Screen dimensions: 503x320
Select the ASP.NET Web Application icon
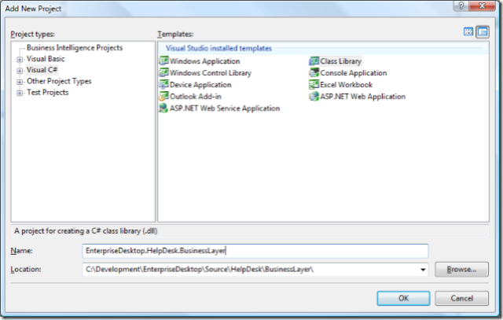(x=314, y=96)
